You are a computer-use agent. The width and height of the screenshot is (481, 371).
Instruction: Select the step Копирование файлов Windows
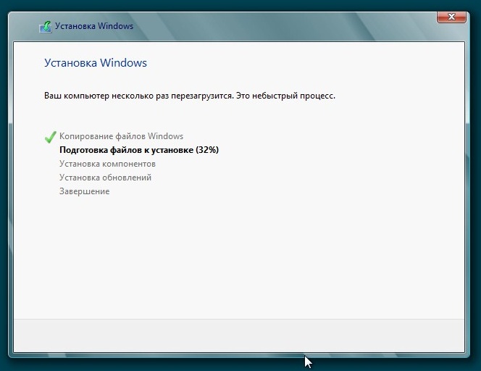tap(121, 136)
